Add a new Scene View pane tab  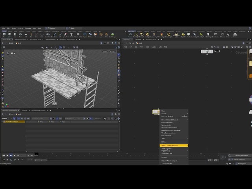80,39
